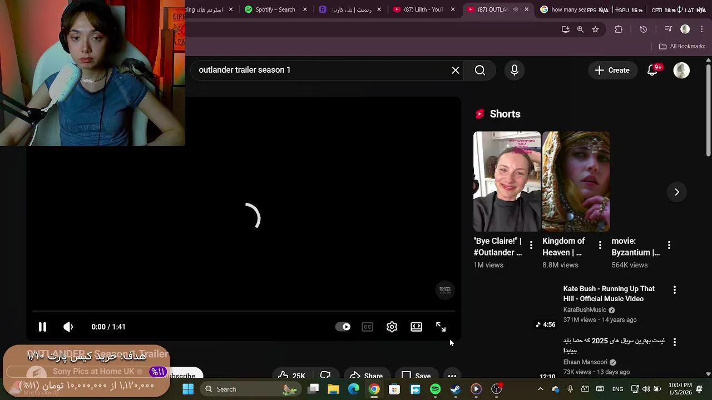Viewport: 712px width, 400px height.
Task: Clear the YouTube search box text
Action: coord(456,70)
